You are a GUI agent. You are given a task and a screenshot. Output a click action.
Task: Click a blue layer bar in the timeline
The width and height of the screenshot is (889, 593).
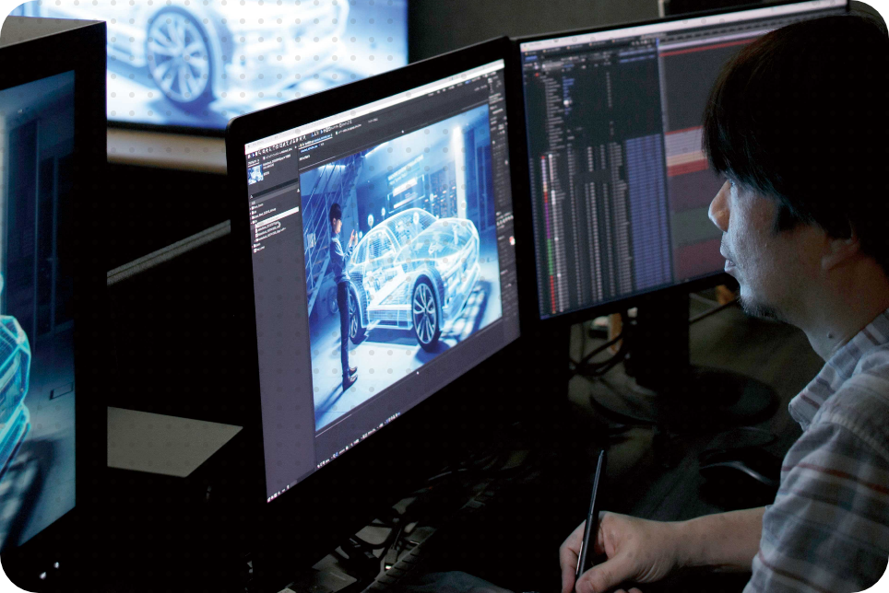tap(646, 207)
